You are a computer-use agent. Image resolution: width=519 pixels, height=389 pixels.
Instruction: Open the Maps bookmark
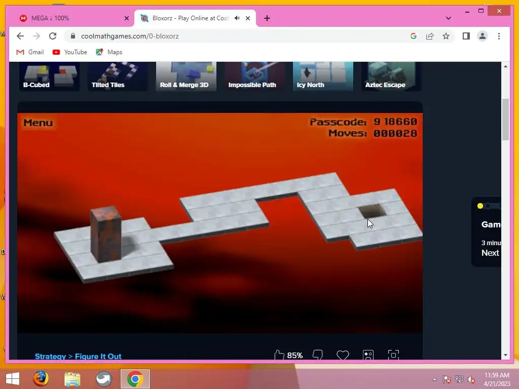(109, 52)
